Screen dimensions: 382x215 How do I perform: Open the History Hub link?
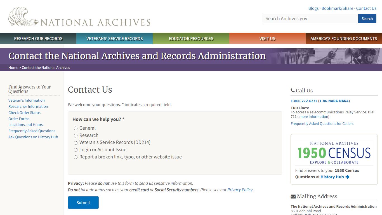332,177
